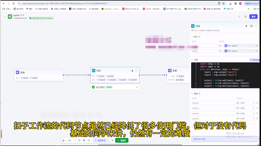Reload the browser page
Screen dimensions: 261x146
click(13, 3)
